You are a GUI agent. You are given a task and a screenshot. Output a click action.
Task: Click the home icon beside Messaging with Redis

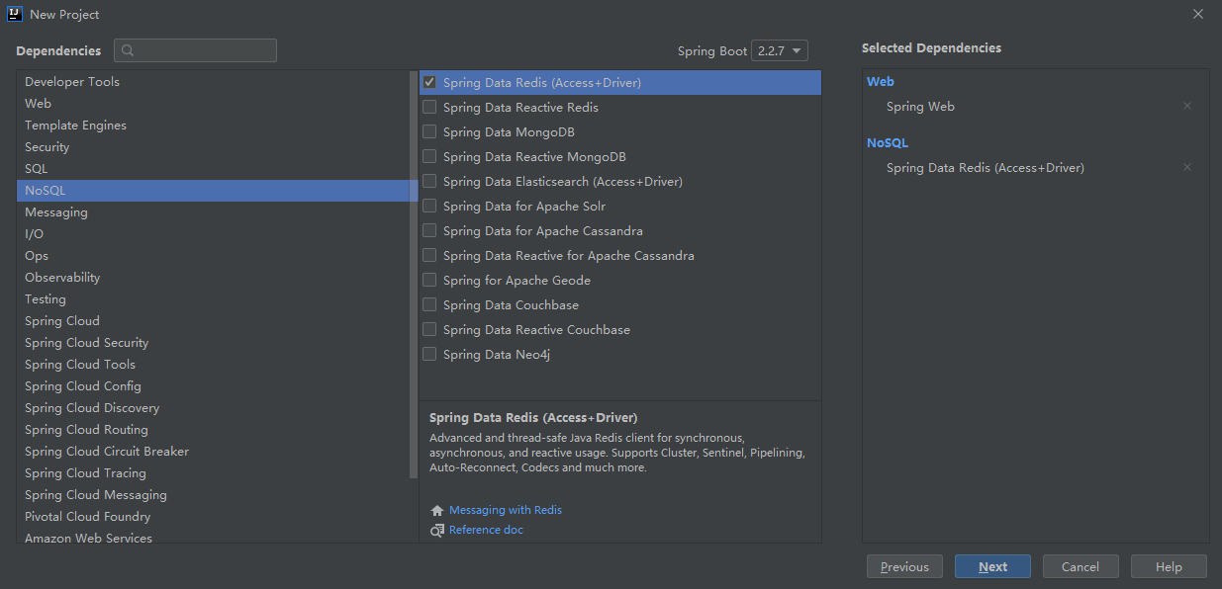point(437,511)
